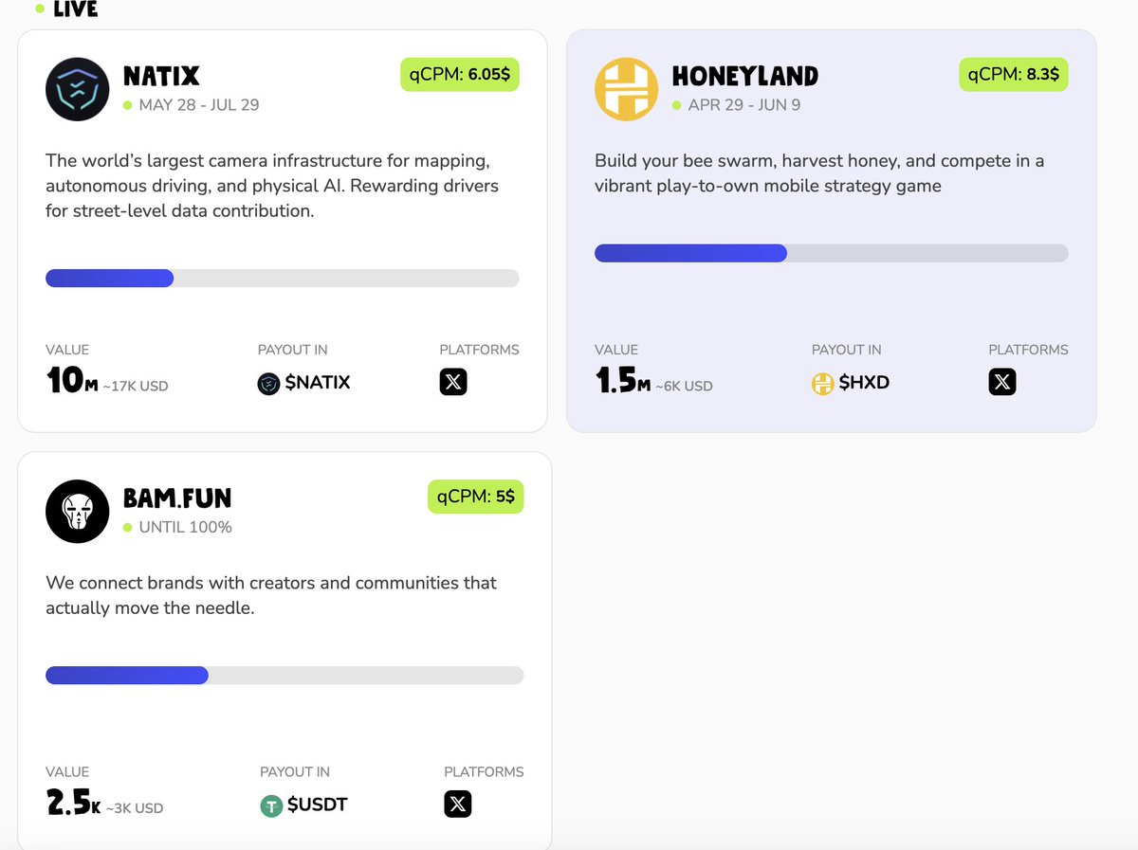
Task: Click the Honeyland campaign progress bar
Action: [832, 253]
